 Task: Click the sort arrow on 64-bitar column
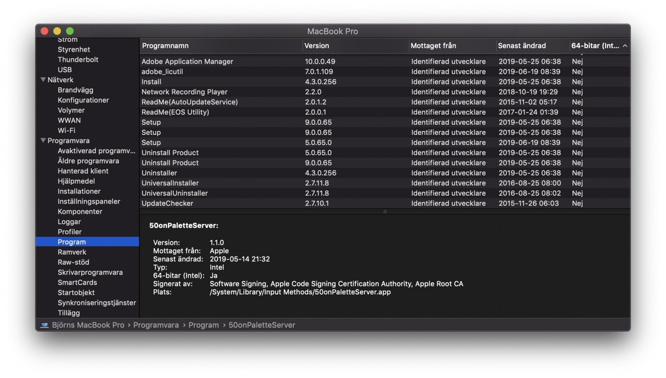pos(625,46)
